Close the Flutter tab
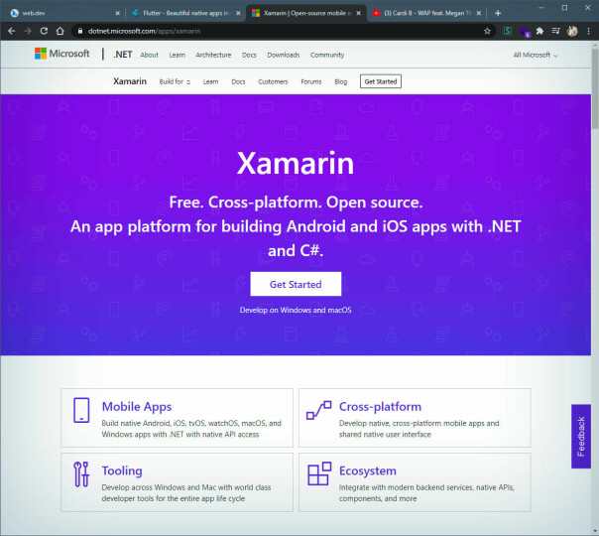This screenshot has width=599, height=536. [238, 13]
